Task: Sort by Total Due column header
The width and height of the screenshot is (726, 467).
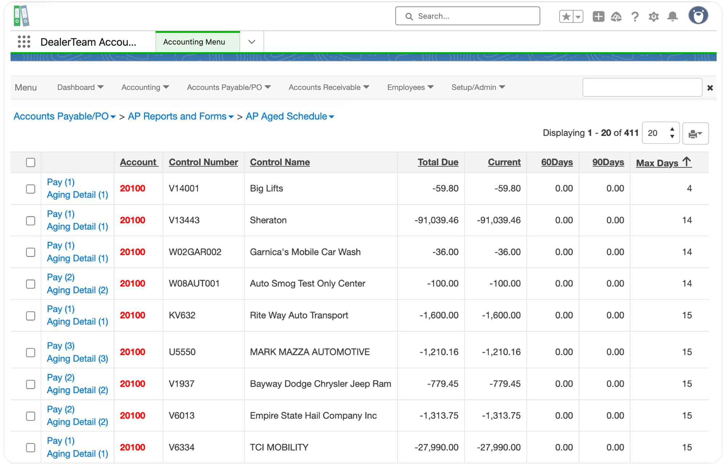Action: coord(438,162)
